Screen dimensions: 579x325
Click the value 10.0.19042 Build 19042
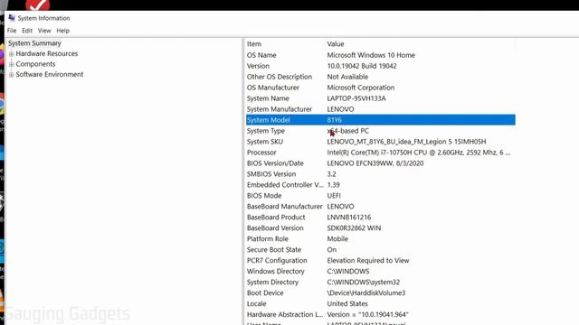click(x=362, y=66)
